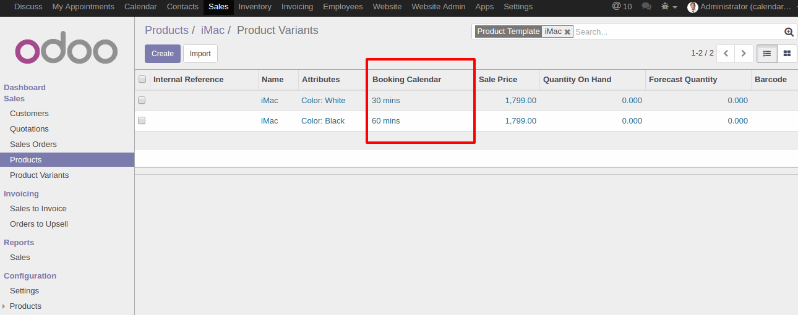Open Customers in the sidebar
798x315 pixels.
click(x=29, y=114)
